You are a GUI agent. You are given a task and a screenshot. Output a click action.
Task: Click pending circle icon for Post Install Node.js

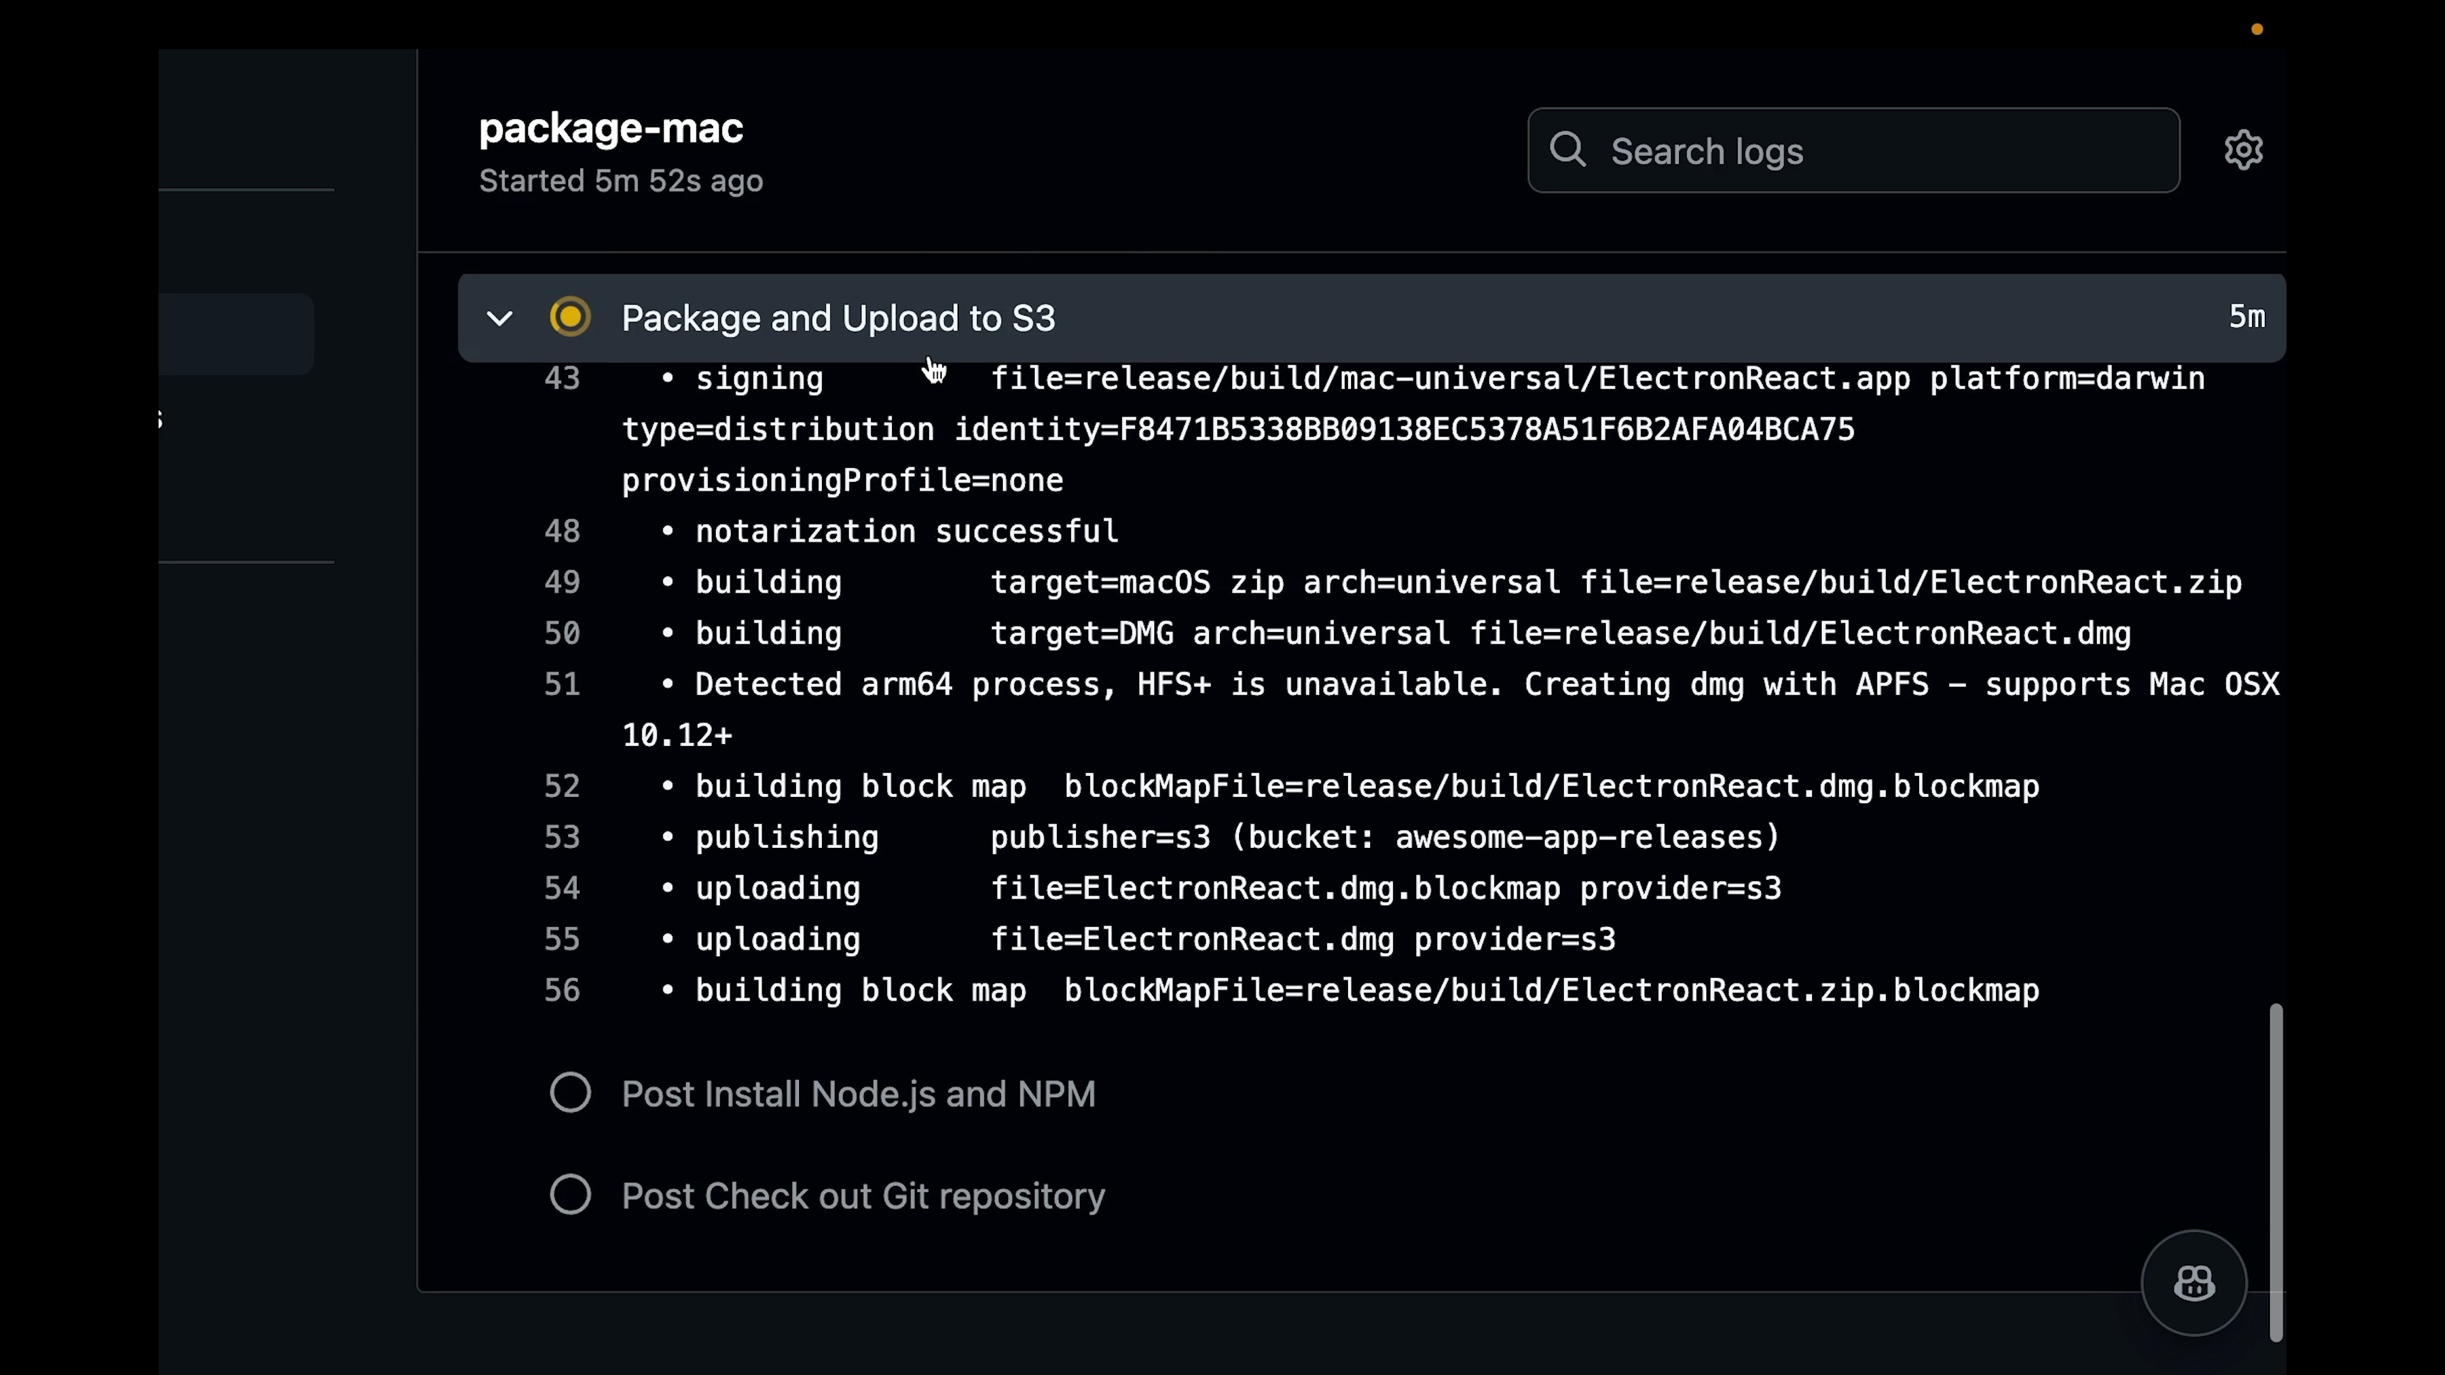tap(569, 1093)
